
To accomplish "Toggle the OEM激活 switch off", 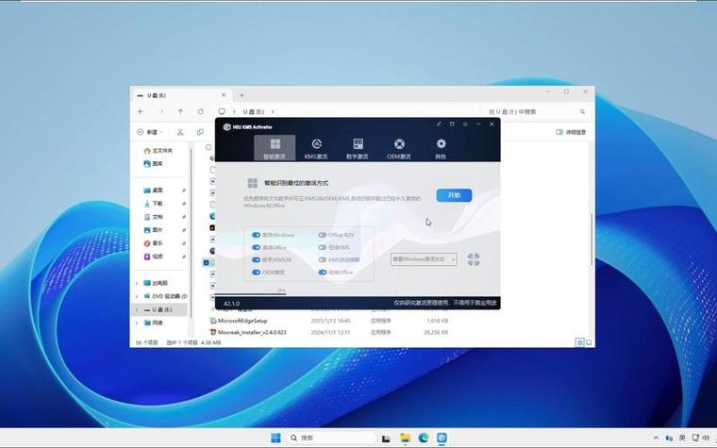I will [x=256, y=272].
